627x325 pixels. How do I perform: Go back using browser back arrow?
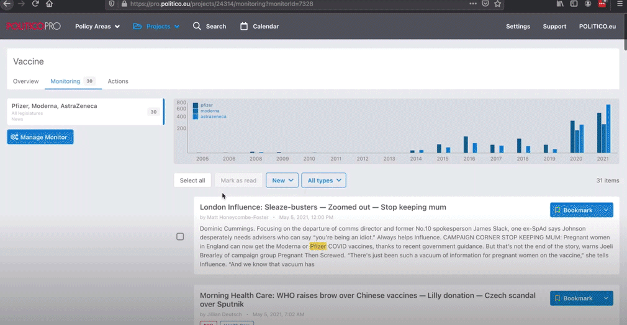coord(7,4)
